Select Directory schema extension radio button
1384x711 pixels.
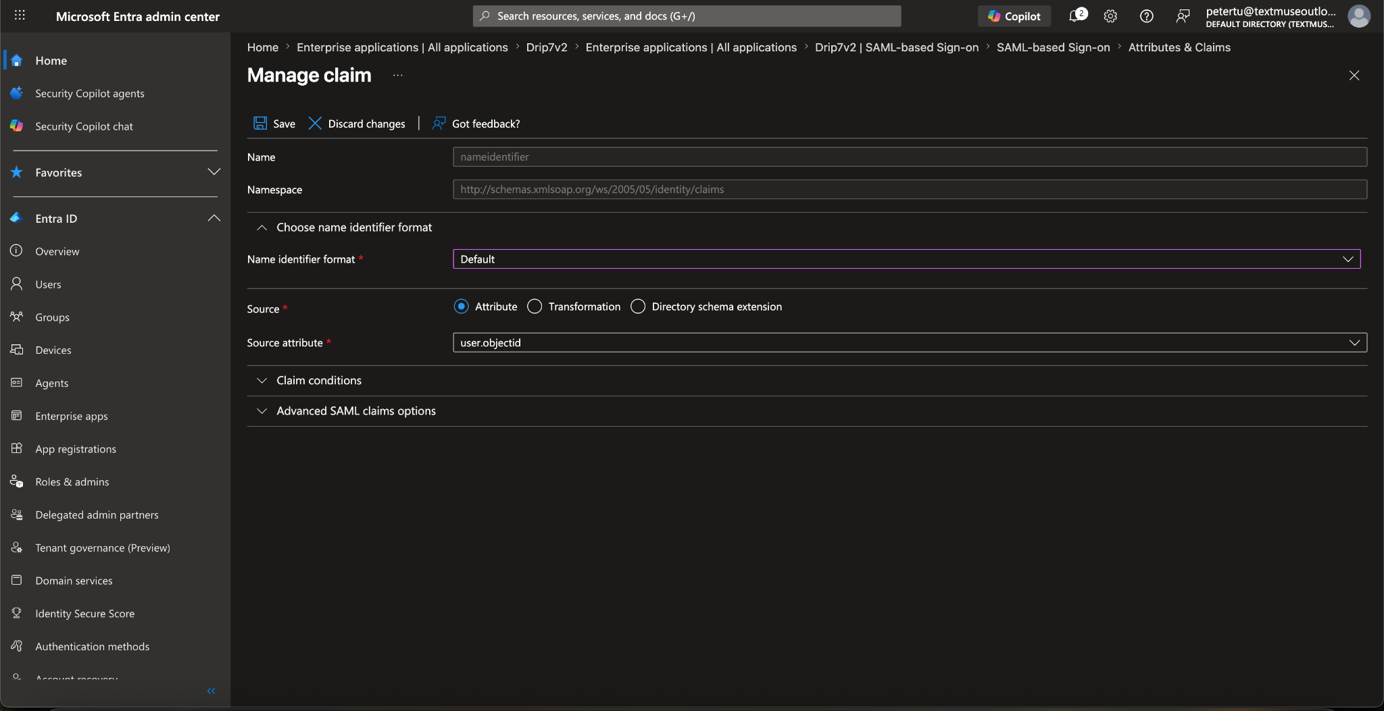638,307
